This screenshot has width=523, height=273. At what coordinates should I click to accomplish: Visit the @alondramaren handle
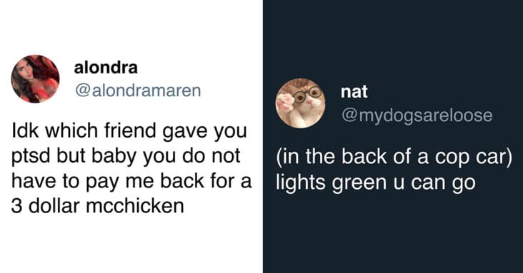tap(138, 91)
